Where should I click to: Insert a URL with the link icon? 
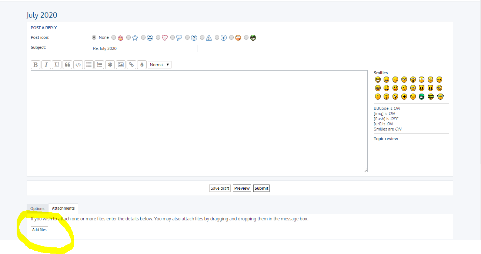131,65
